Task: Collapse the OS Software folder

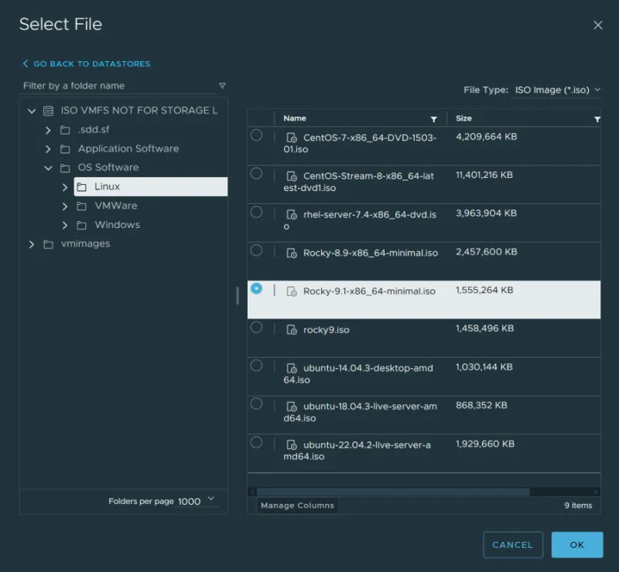Action: coord(48,168)
